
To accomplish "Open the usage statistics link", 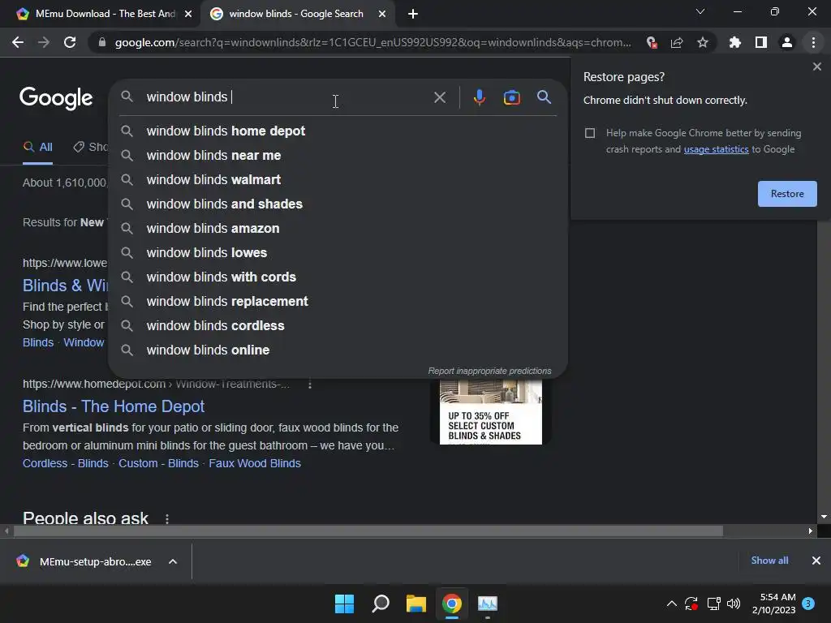I will point(716,149).
